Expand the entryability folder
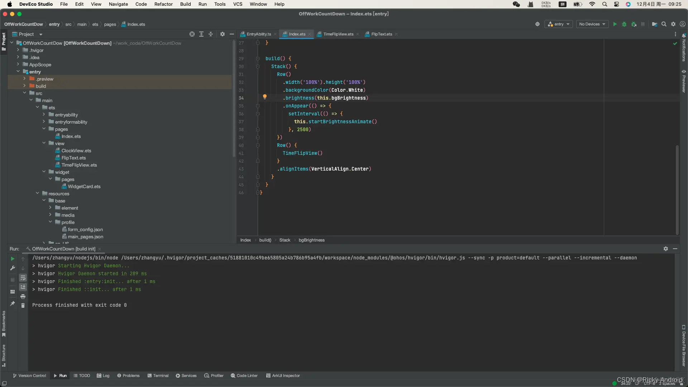This screenshot has height=387, width=688. (x=44, y=115)
